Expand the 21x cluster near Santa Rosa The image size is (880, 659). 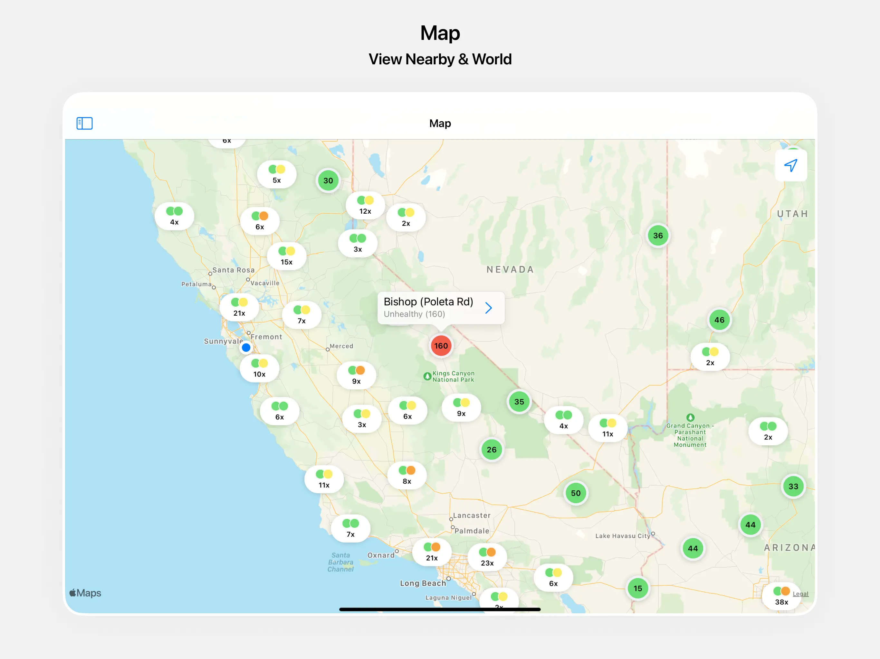(239, 307)
